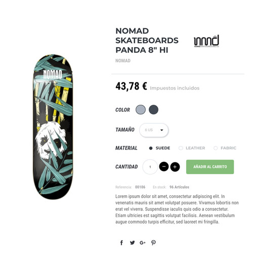Open the panda skateboard product image

53,126
